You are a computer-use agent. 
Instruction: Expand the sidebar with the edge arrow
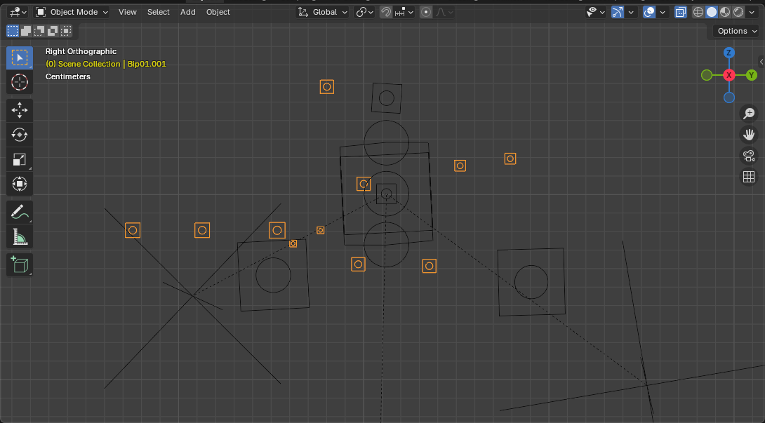[761, 62]
